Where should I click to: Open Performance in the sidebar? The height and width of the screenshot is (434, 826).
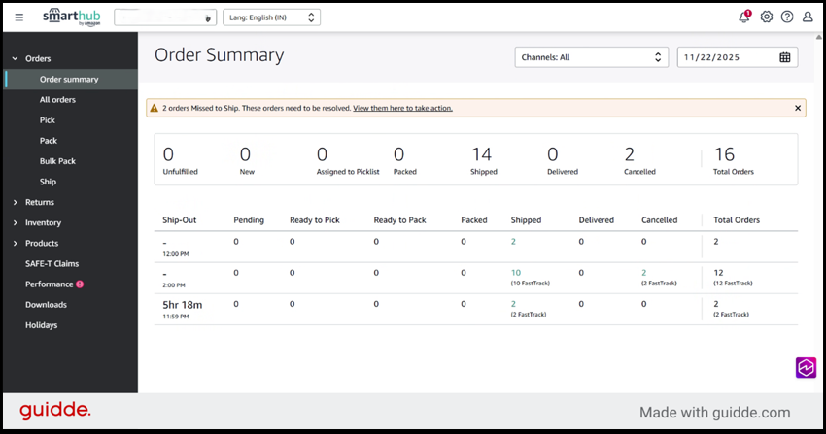click(50, 284)
